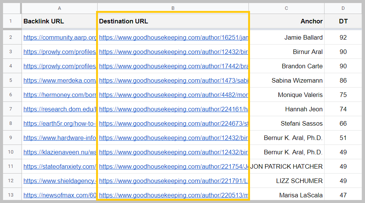Click the DT value 47

pos(343,195)
